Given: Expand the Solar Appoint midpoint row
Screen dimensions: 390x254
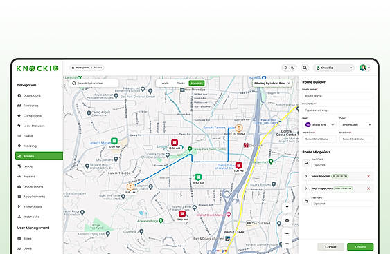Looking at the screenshot, I should (306, 176).
